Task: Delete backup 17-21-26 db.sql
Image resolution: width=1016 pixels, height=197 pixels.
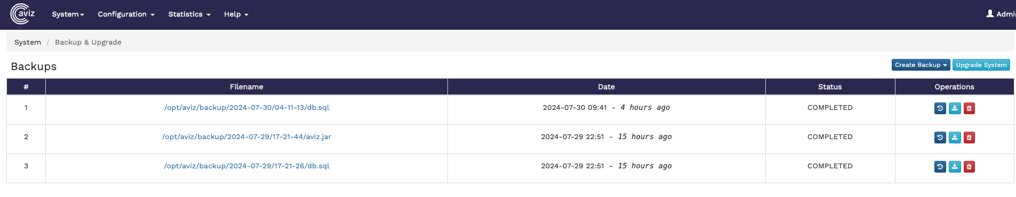Action: [x=969, y=167]
